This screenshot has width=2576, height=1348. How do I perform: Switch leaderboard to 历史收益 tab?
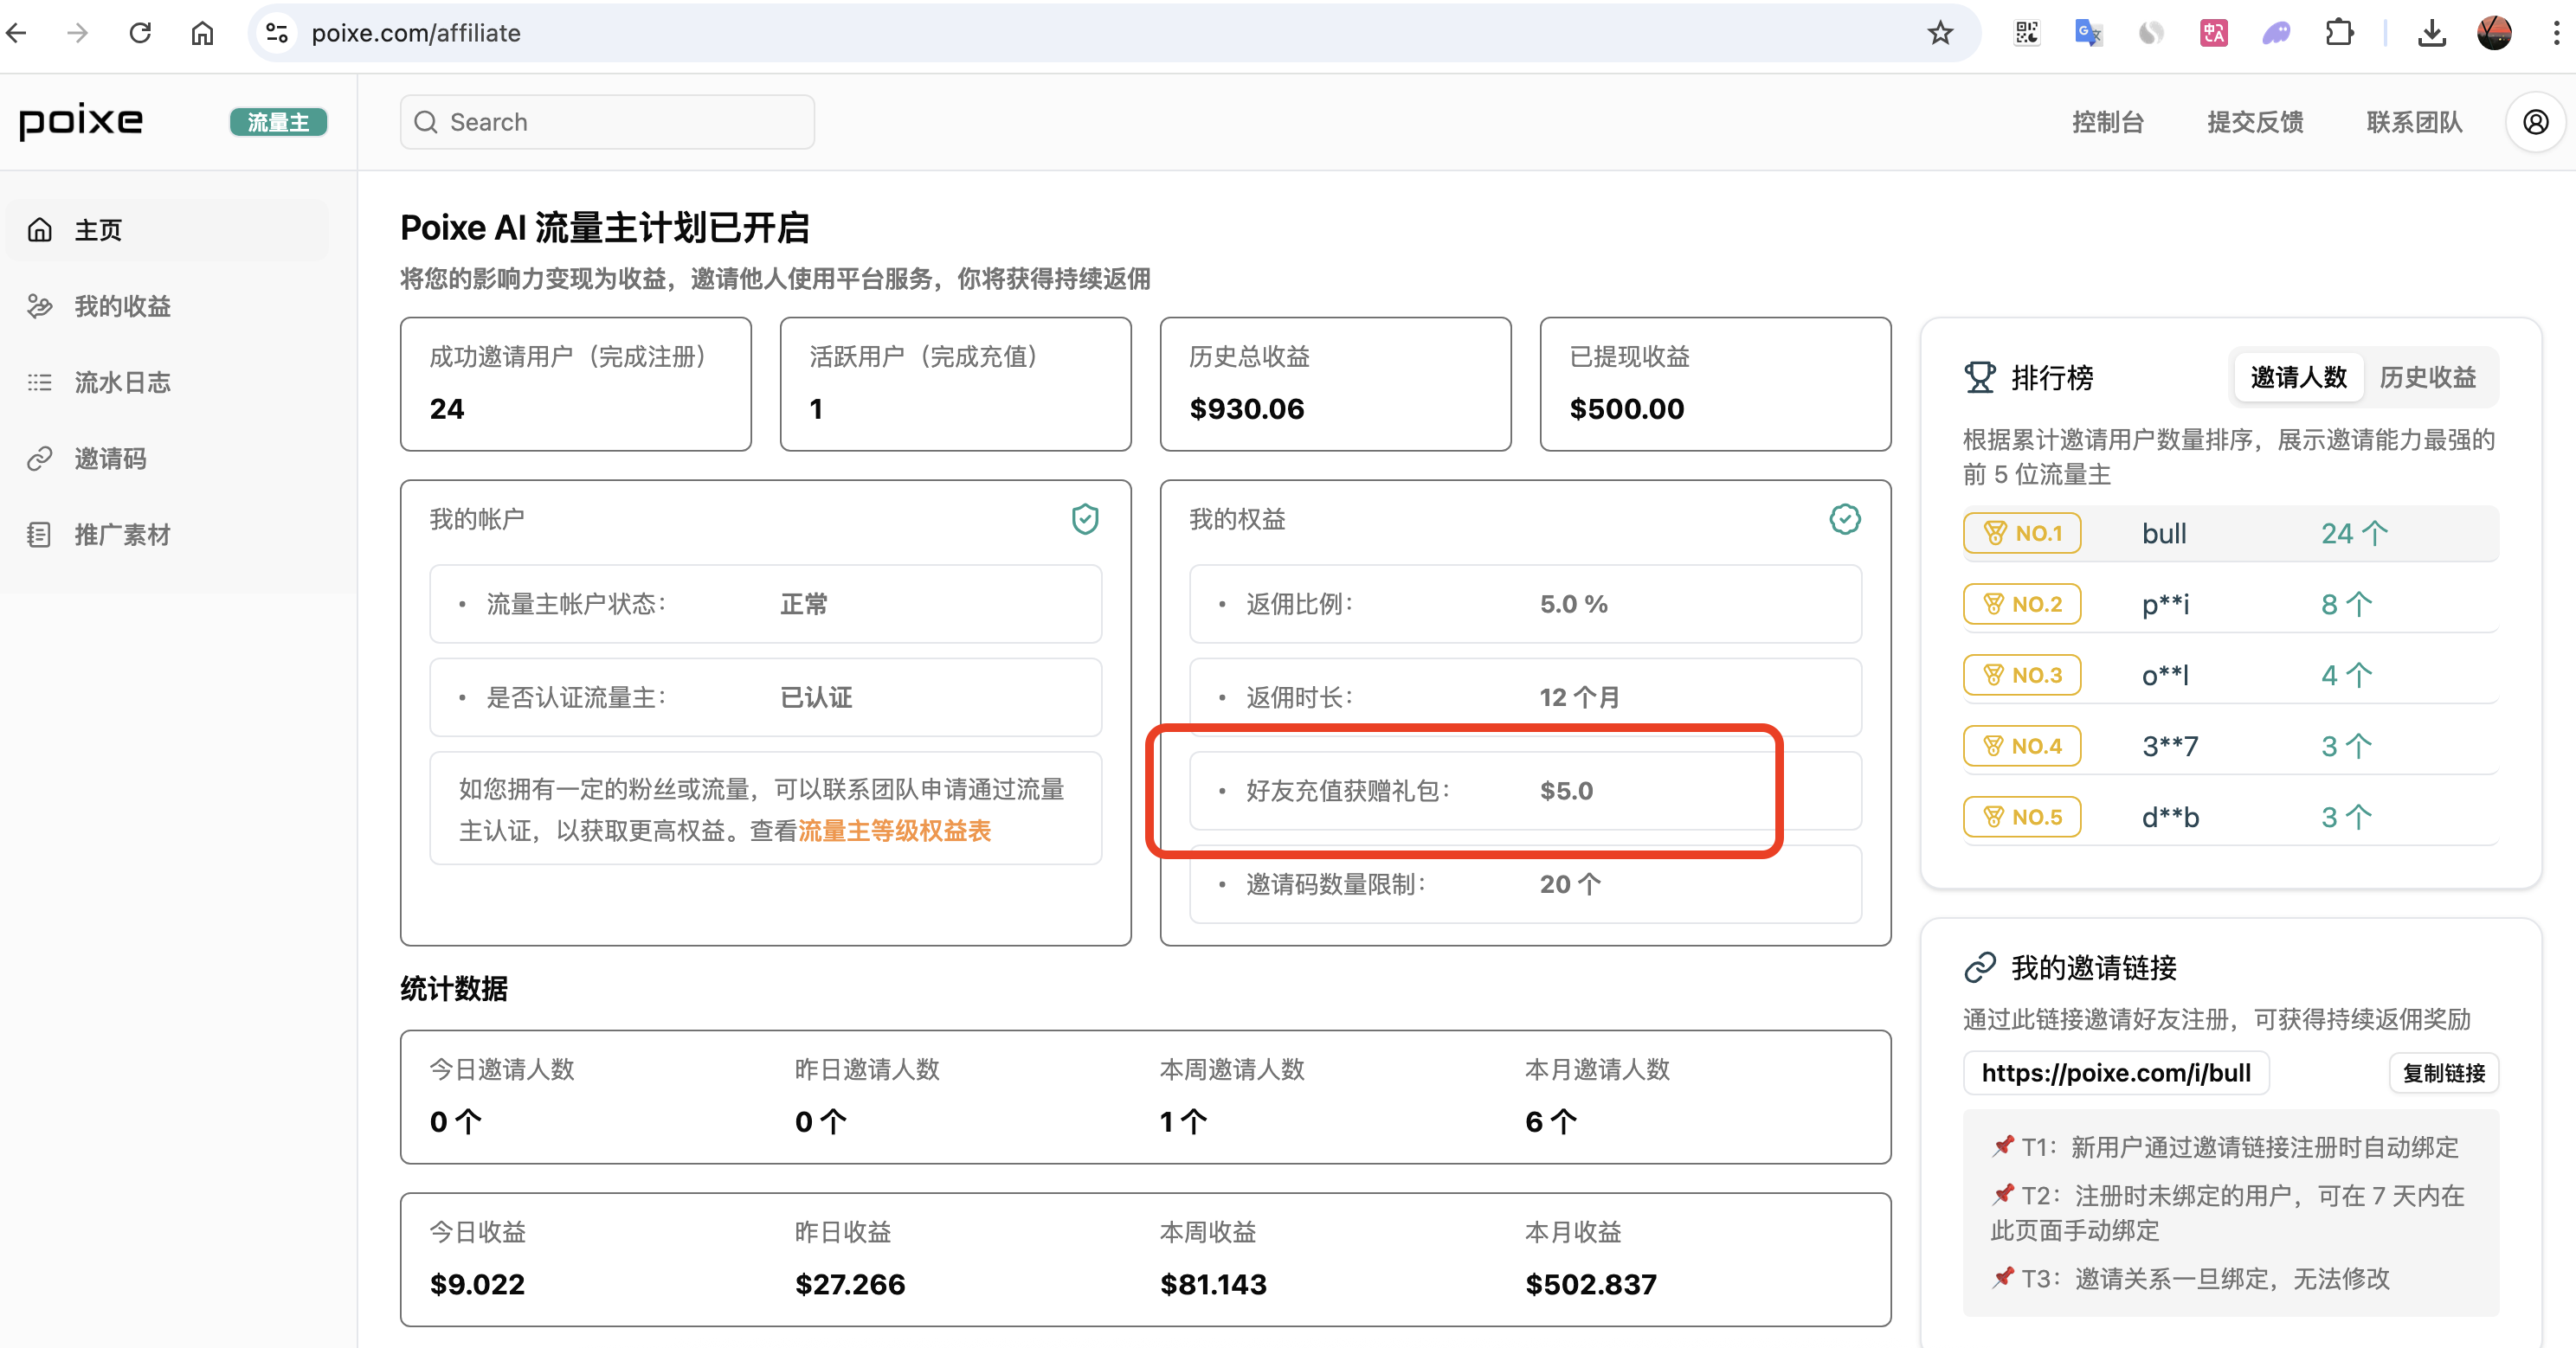point(2427,376)
